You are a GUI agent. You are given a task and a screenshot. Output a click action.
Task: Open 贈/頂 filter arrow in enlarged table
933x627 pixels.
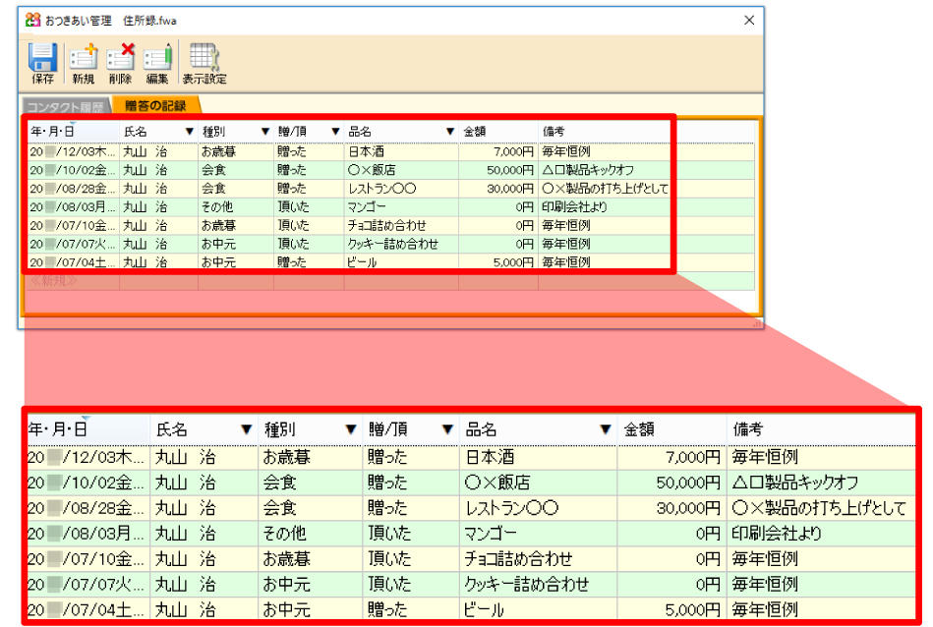(x=448, y=428)
